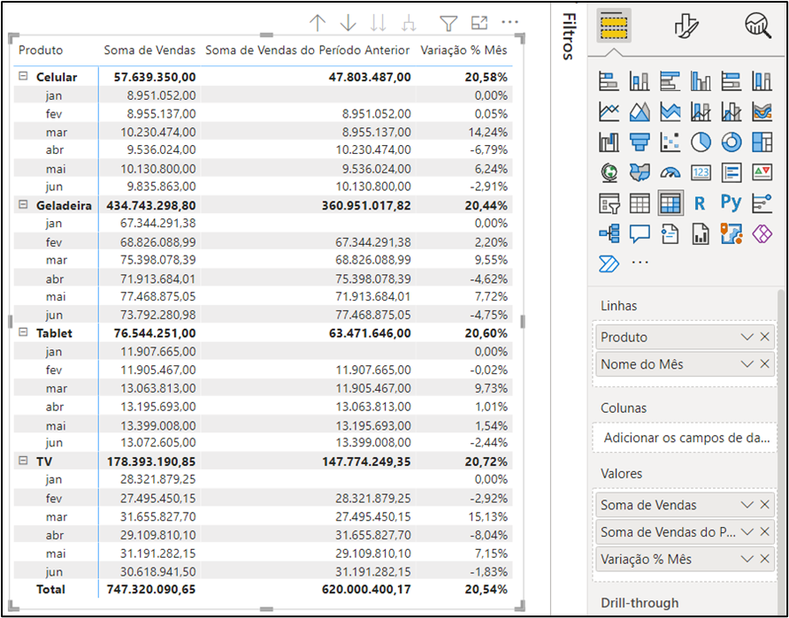Remove Nome do Mês field from Linhas
Screen dimensions: 789x618
tap(764, 363)
